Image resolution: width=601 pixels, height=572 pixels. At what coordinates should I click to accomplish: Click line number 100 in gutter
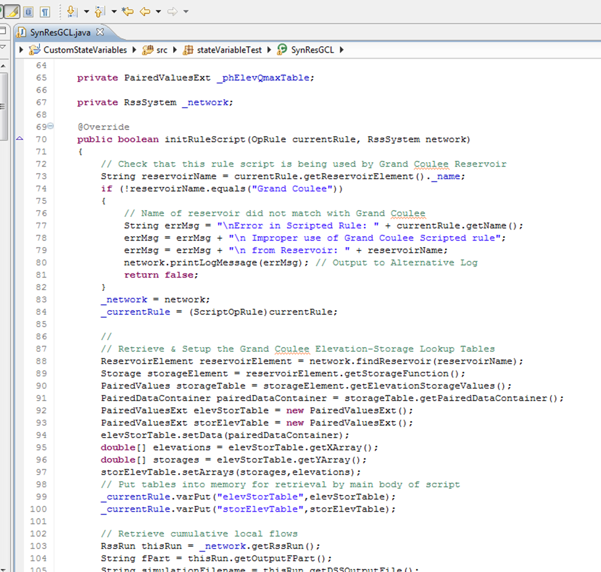[38, 509]
